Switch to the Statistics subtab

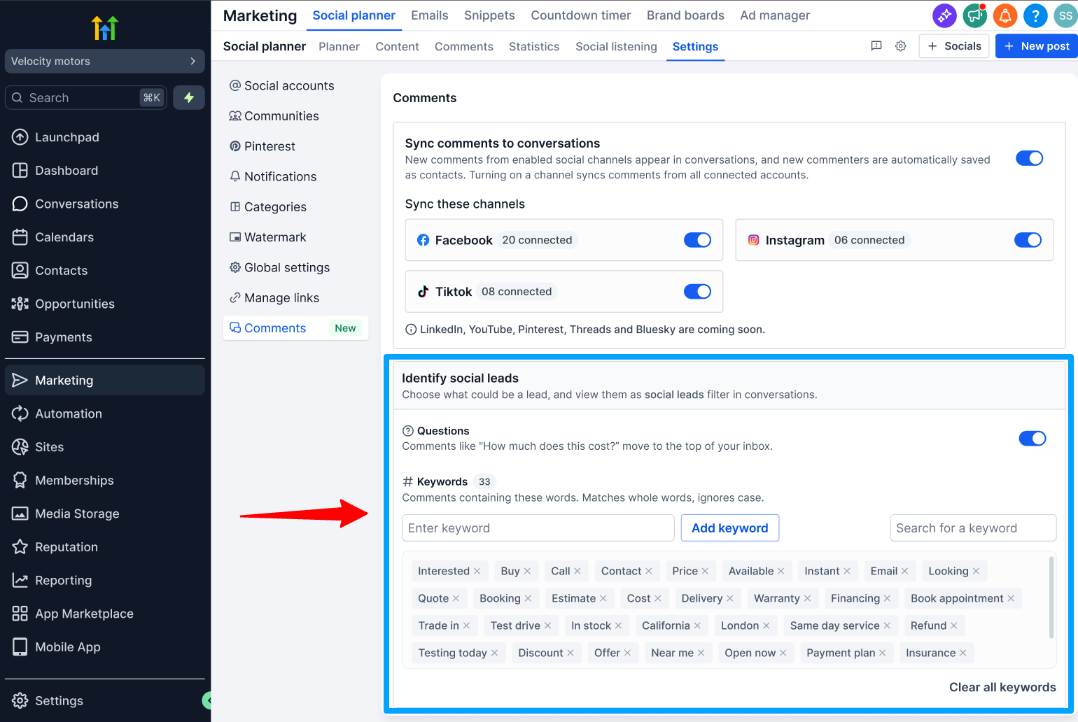534,47
